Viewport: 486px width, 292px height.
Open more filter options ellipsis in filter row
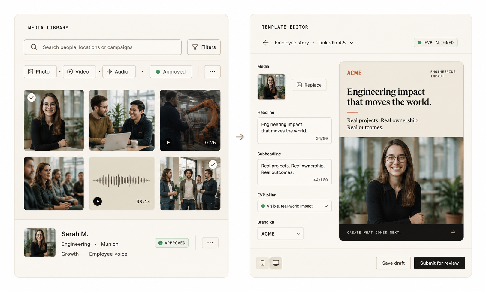[x=212, y=71]
